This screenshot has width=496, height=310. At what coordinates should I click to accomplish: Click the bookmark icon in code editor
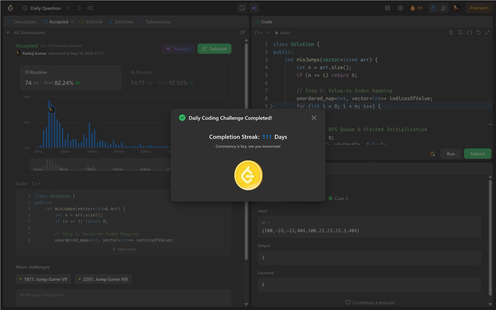click(460, 32)
